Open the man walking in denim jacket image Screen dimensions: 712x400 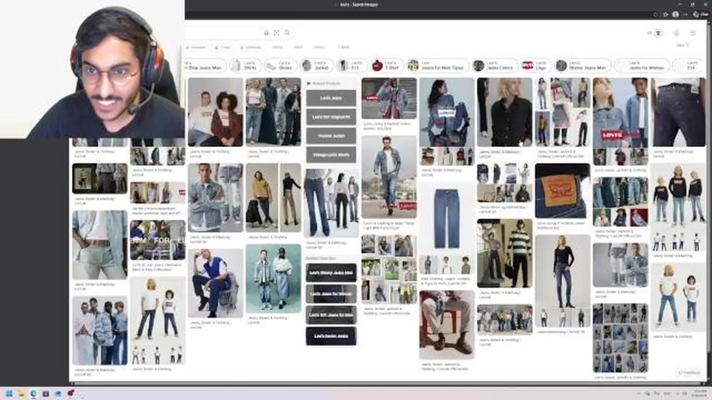point(389,177)
